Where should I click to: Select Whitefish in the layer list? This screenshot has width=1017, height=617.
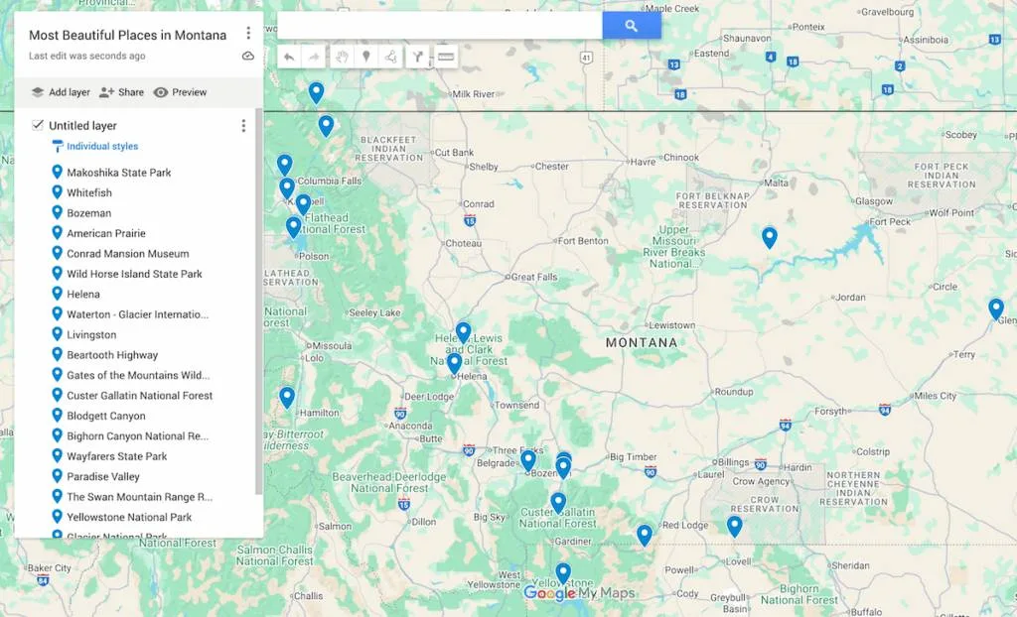pyautogui.click(x=88, y=192)
